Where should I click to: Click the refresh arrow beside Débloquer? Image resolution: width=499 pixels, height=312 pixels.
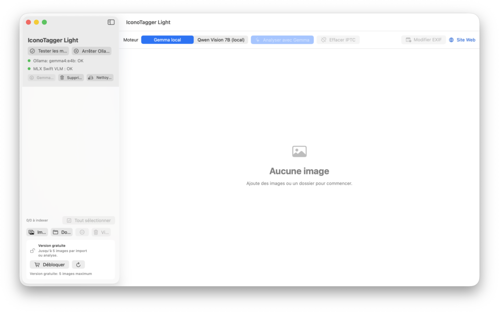78,265
